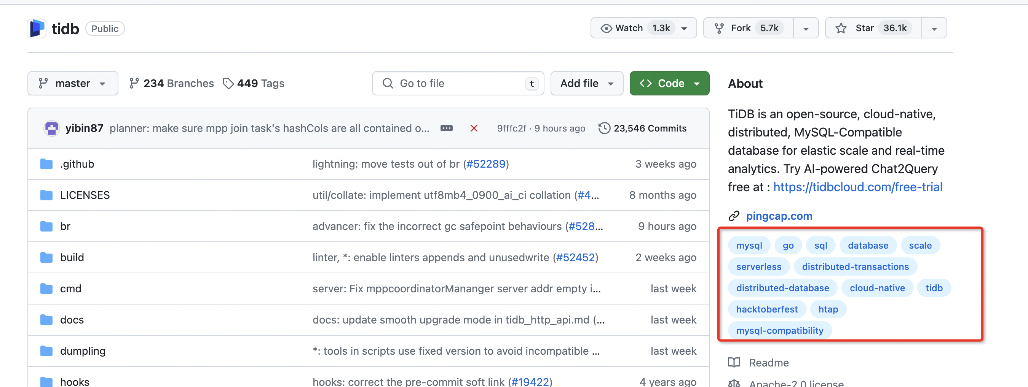Open the docs folder icon
The width and height of the screenshot is (1028, 387).
pos(47,320)
